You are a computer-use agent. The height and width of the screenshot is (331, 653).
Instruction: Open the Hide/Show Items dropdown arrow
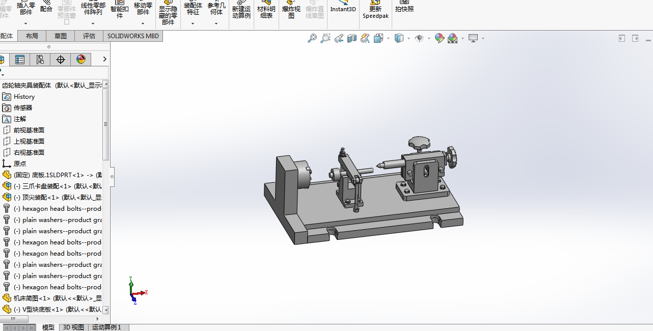pos(429,38)
